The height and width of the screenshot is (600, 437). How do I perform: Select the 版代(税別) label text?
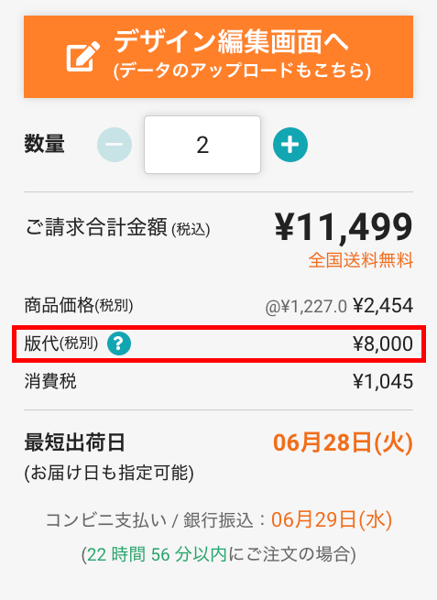[x=61, y=344]
